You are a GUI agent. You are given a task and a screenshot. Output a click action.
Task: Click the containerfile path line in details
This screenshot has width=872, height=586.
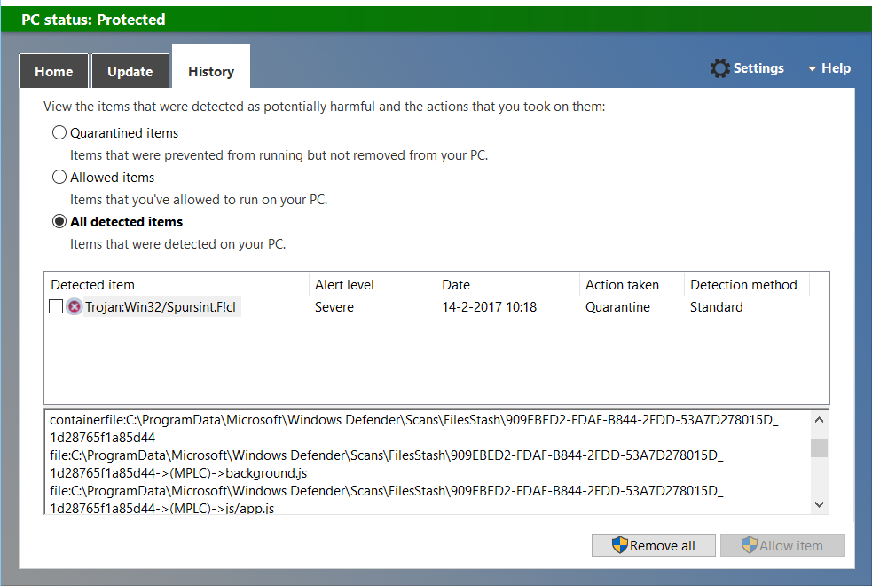(414, 429)
